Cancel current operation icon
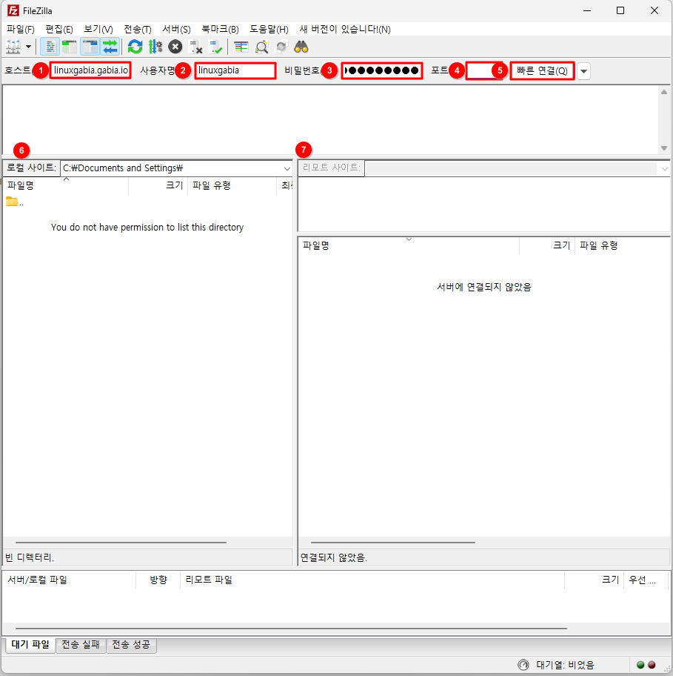This screenshot has height=676, width=673. pyautogui.click(x=175, y=47)
